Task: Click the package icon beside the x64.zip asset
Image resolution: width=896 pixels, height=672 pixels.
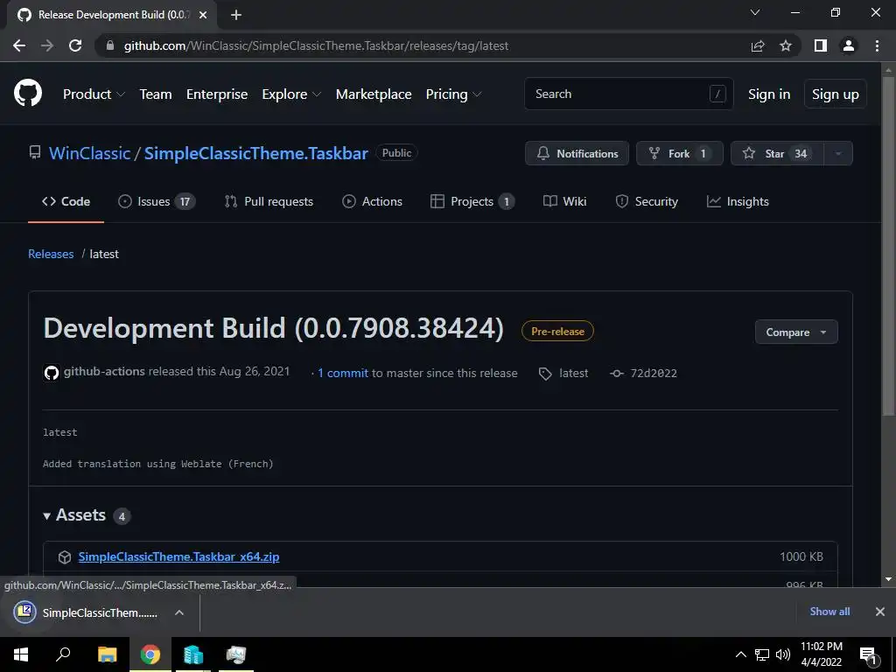Action: click(65, 556)
